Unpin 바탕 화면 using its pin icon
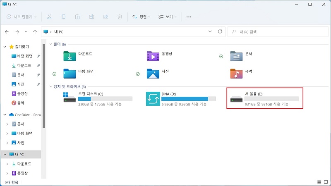This screenshot has height=186, width=331. [x=38, y=56]
